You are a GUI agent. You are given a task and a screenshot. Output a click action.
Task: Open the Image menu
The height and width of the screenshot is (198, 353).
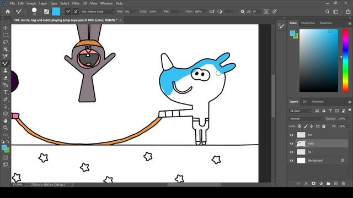click(x=31, y=3)
